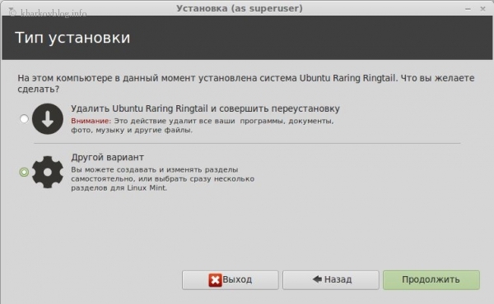The height and width of the screenshot is (304, 494).
Task: Click the window title 'Установка (as superuser)'
Action: [240, 8]
